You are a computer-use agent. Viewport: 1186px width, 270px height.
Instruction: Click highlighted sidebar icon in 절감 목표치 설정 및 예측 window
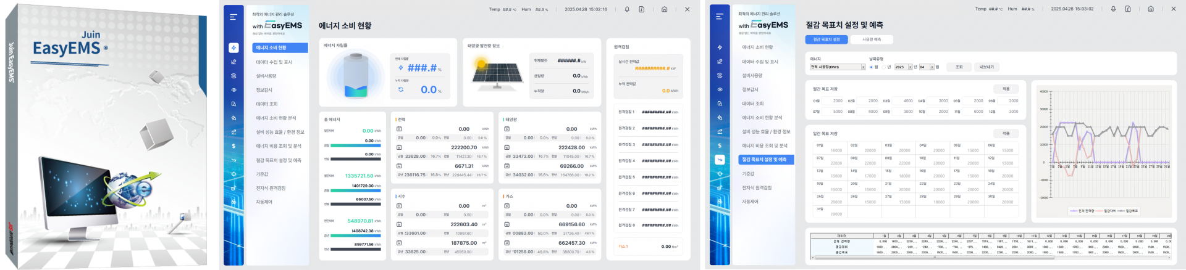(720, 160)
